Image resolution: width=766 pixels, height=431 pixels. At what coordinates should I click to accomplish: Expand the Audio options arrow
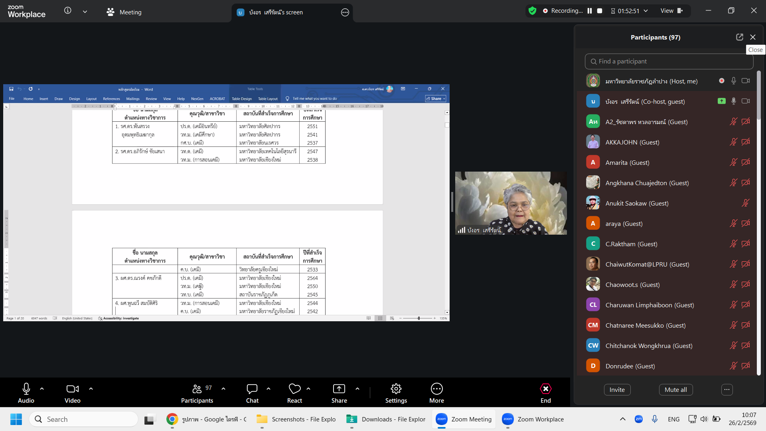[x=42, y=388]
